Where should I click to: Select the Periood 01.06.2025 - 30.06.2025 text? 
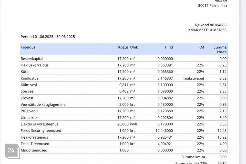tap(48, 37)
